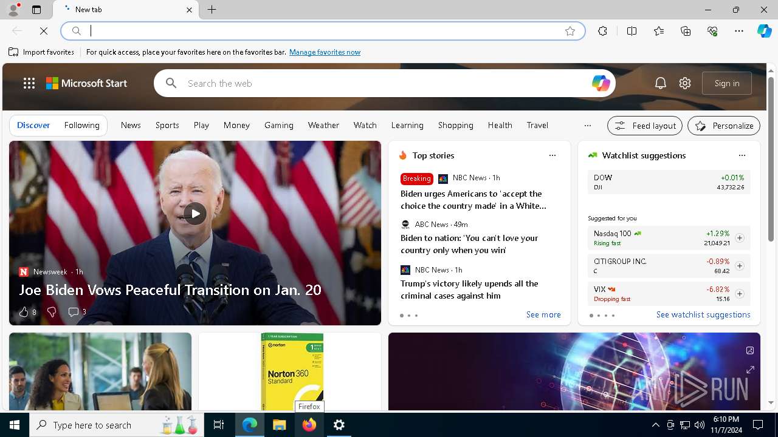Image resolution: width=778 pixels, height=437 pixels.
Task: Open the Microsoft apps grid launcher
Action: coord(29,83)
